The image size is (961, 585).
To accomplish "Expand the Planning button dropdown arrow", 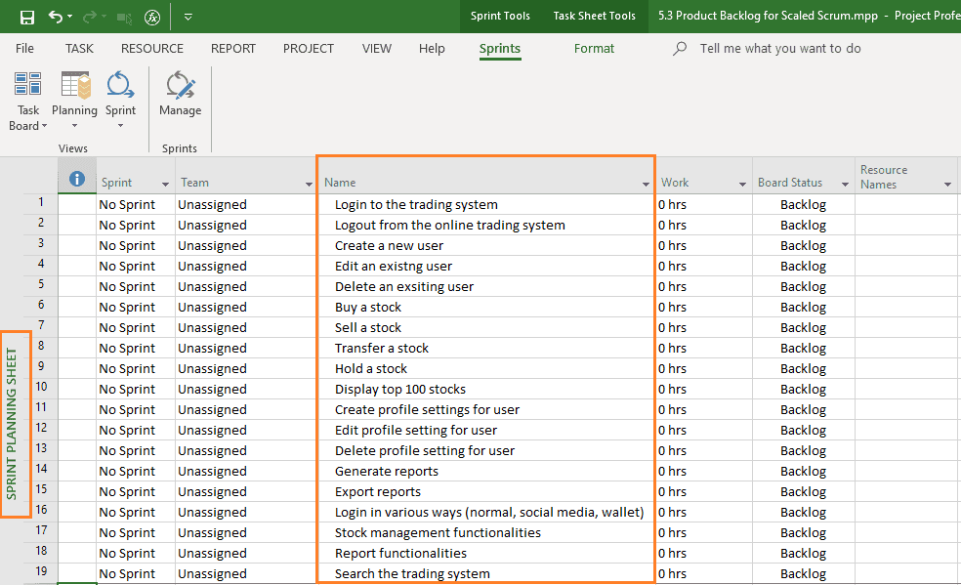I will (x=74, y=126).
